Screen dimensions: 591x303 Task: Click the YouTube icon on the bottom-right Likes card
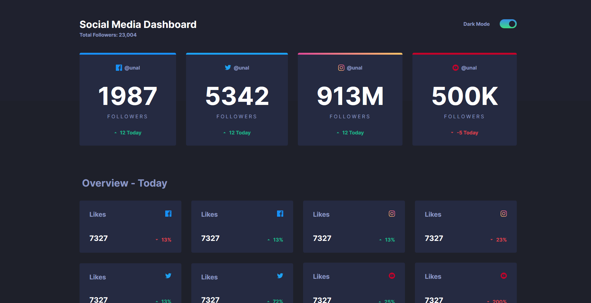[504, 276]
